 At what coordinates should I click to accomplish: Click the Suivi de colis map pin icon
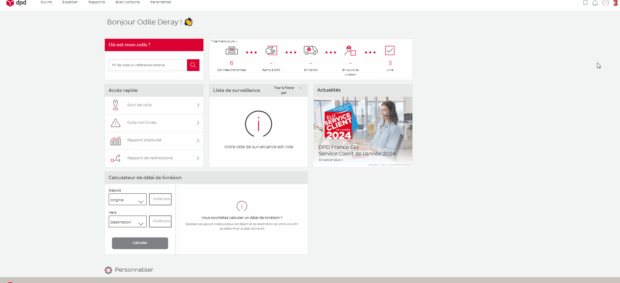coord(116,105)
